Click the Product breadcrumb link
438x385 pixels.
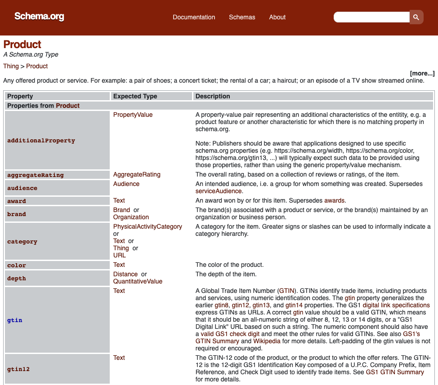(37, 66)
